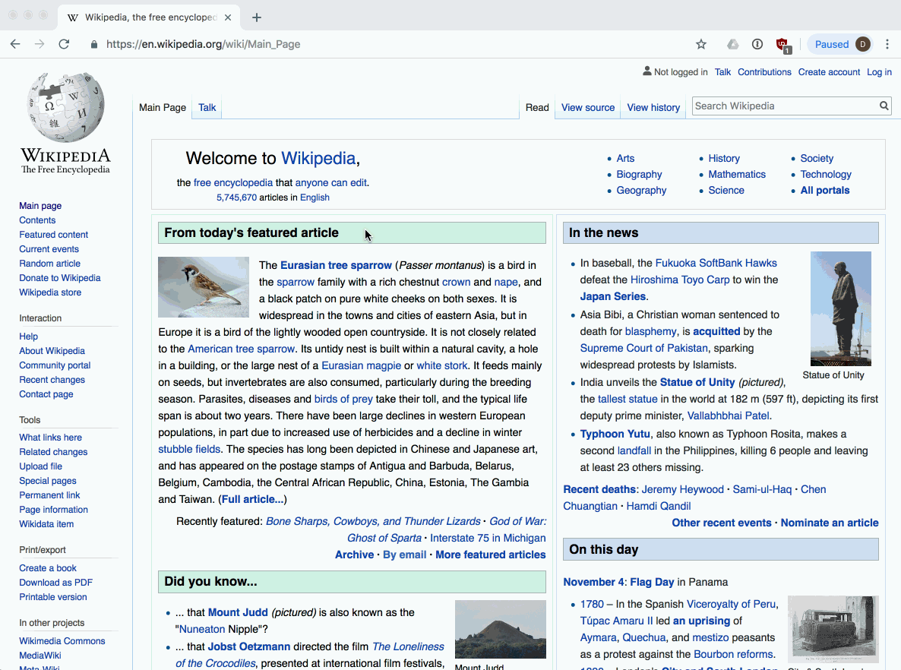Click the browser address bar URL

coord(204,44)
